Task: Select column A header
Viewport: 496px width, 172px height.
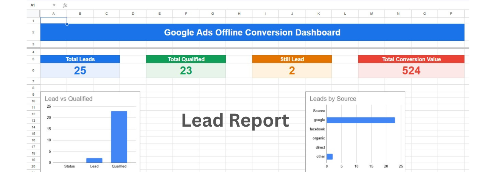Action: (x=53, y=14)
